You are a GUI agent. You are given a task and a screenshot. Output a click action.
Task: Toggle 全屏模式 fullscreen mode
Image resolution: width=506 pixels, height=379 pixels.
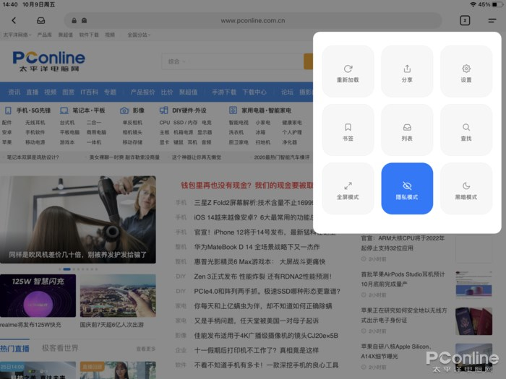pos(348,188)
